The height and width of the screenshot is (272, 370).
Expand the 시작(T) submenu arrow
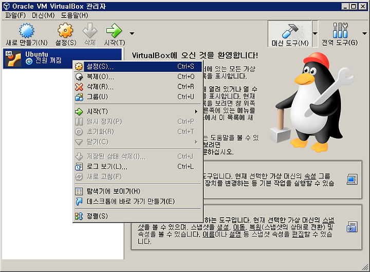pos(196,111)
